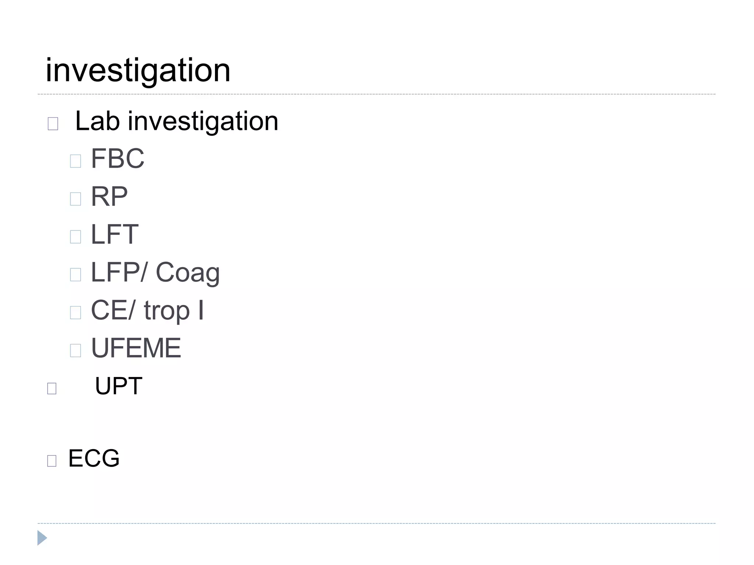Click the square bullet next to UFEME
754x565 pixels.
(75, 350)
